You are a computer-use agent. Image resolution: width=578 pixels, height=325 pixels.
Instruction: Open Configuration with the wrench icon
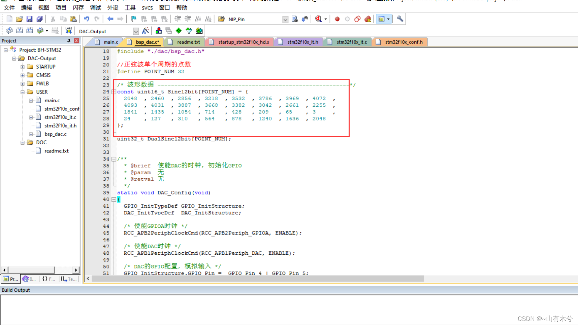pos(400,19)
